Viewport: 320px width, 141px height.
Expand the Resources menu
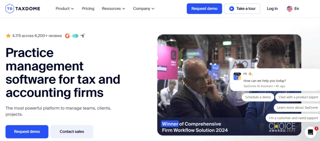(x=113, y=8)
